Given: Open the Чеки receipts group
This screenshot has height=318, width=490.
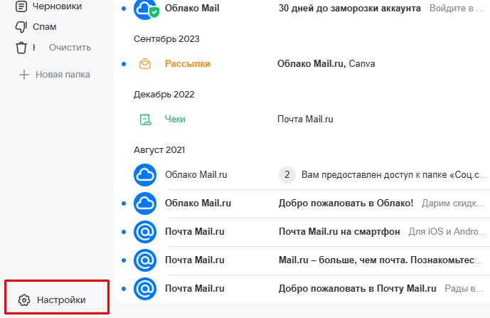Looking at the screenshot, I should [x=175, y=119].
